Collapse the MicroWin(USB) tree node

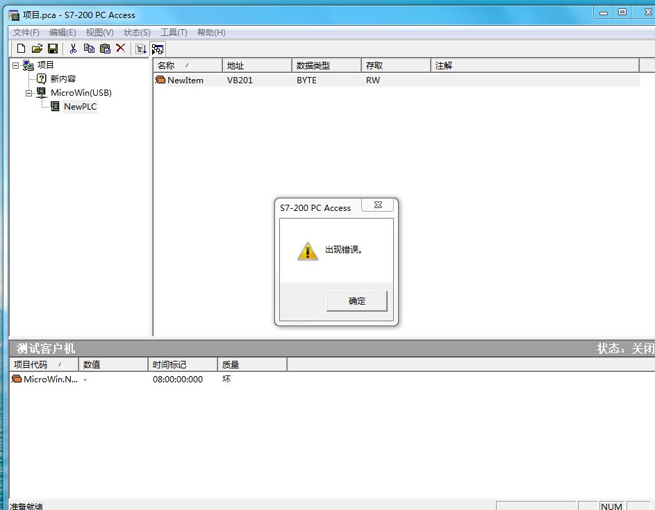tap(28, 93)
